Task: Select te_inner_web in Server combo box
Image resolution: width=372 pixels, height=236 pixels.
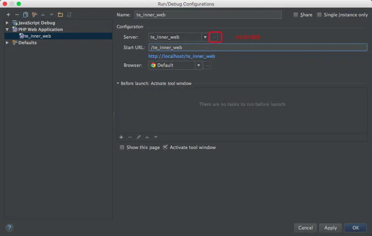Action: (175, 37)
